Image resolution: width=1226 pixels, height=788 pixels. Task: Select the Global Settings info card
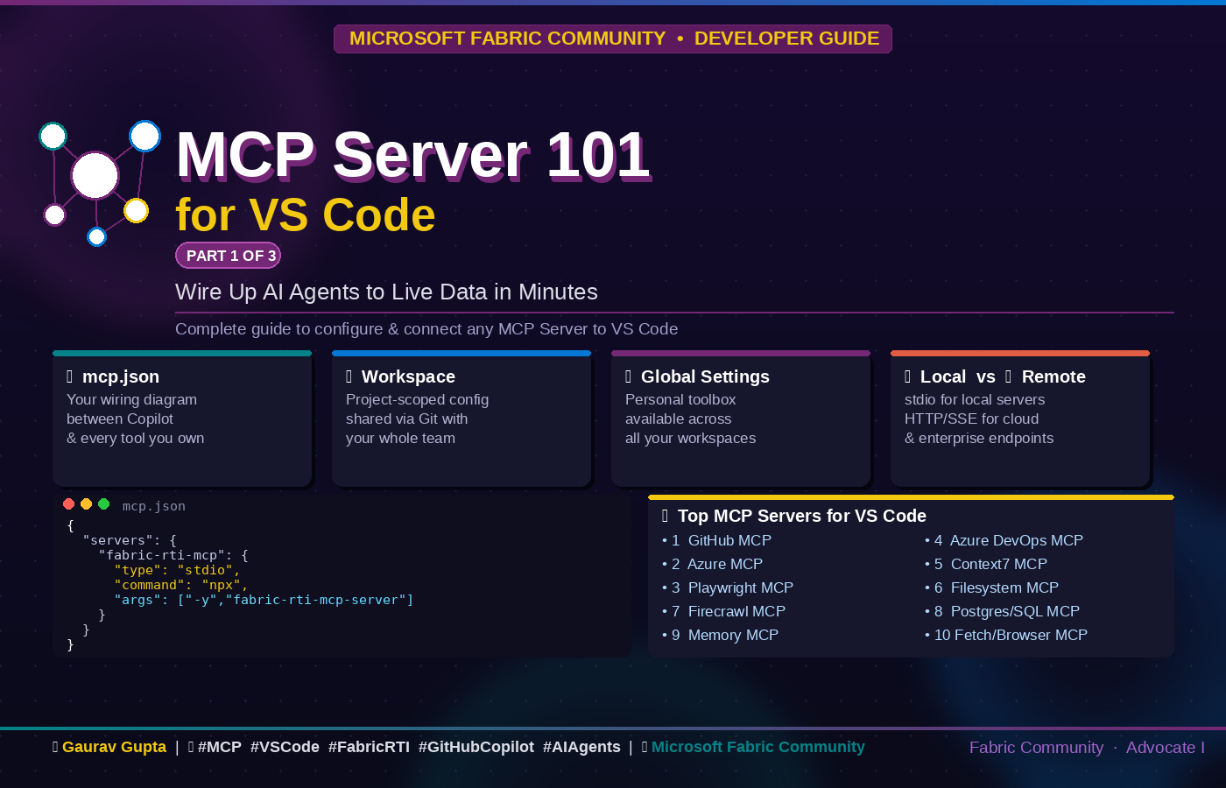[x=741, y=419]
